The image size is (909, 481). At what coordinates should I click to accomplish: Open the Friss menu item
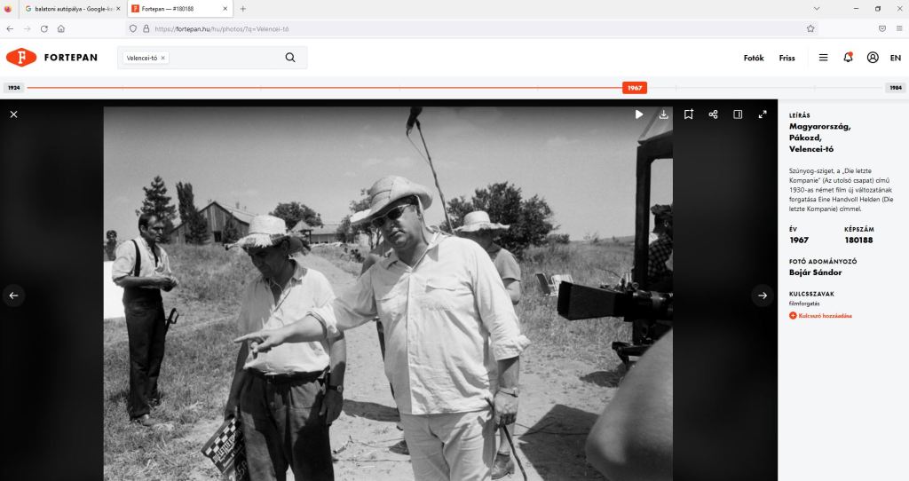tap(786, 58)
